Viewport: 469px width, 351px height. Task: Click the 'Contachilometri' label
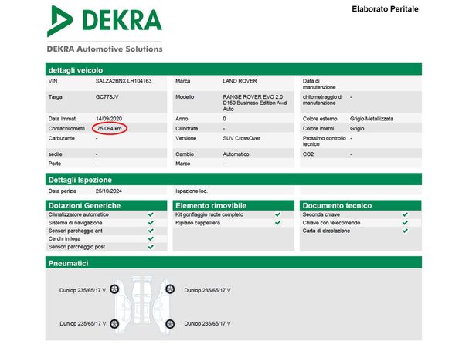(x=66, y=129)
